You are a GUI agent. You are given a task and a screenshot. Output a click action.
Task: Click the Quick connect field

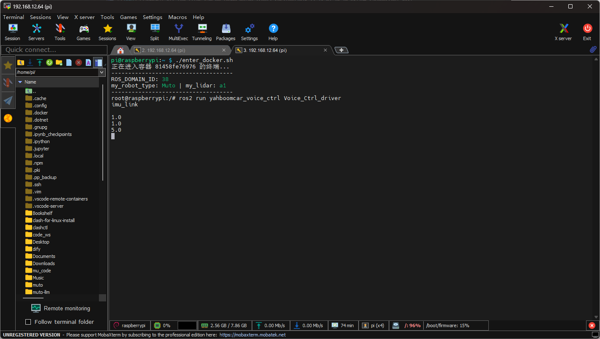[54, 50]
